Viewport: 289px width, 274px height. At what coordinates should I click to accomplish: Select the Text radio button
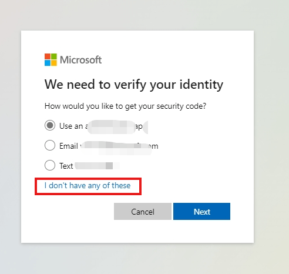(50, 165)
